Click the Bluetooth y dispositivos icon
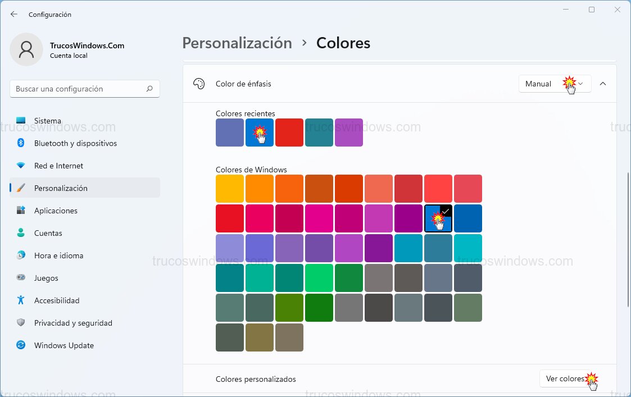631x397 pixels. tap(21, 143)
